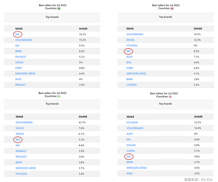Open HYUNDAI with the 12.2% share
The image size is (218, 182).
tap(132, 122)
